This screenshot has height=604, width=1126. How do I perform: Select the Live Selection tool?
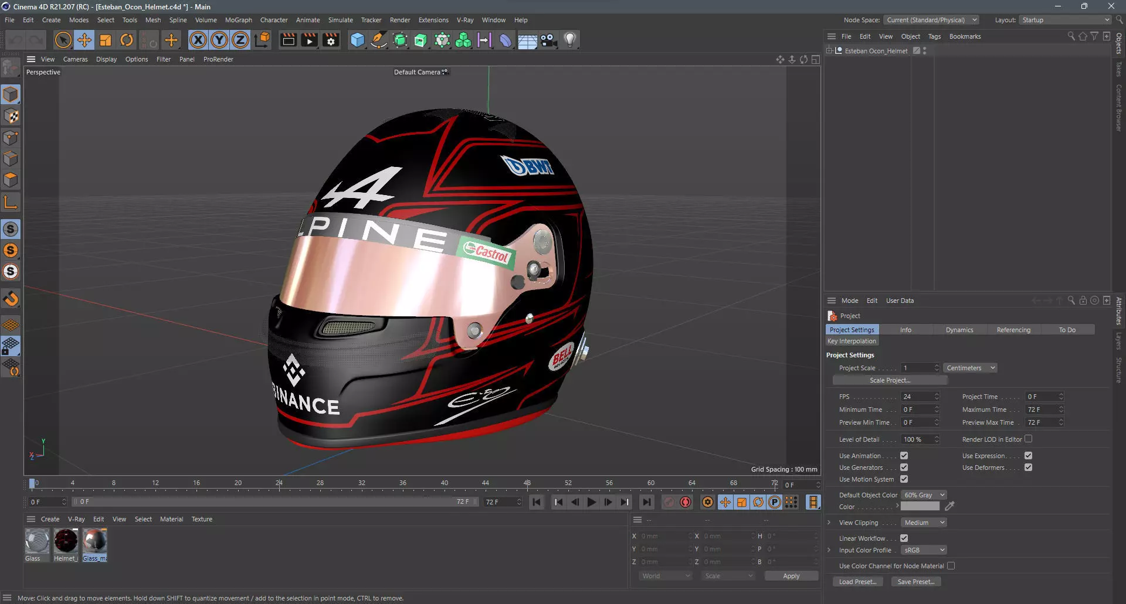tap(63, 40)
